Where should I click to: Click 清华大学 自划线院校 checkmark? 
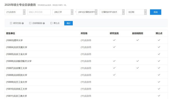click(138, 40)
